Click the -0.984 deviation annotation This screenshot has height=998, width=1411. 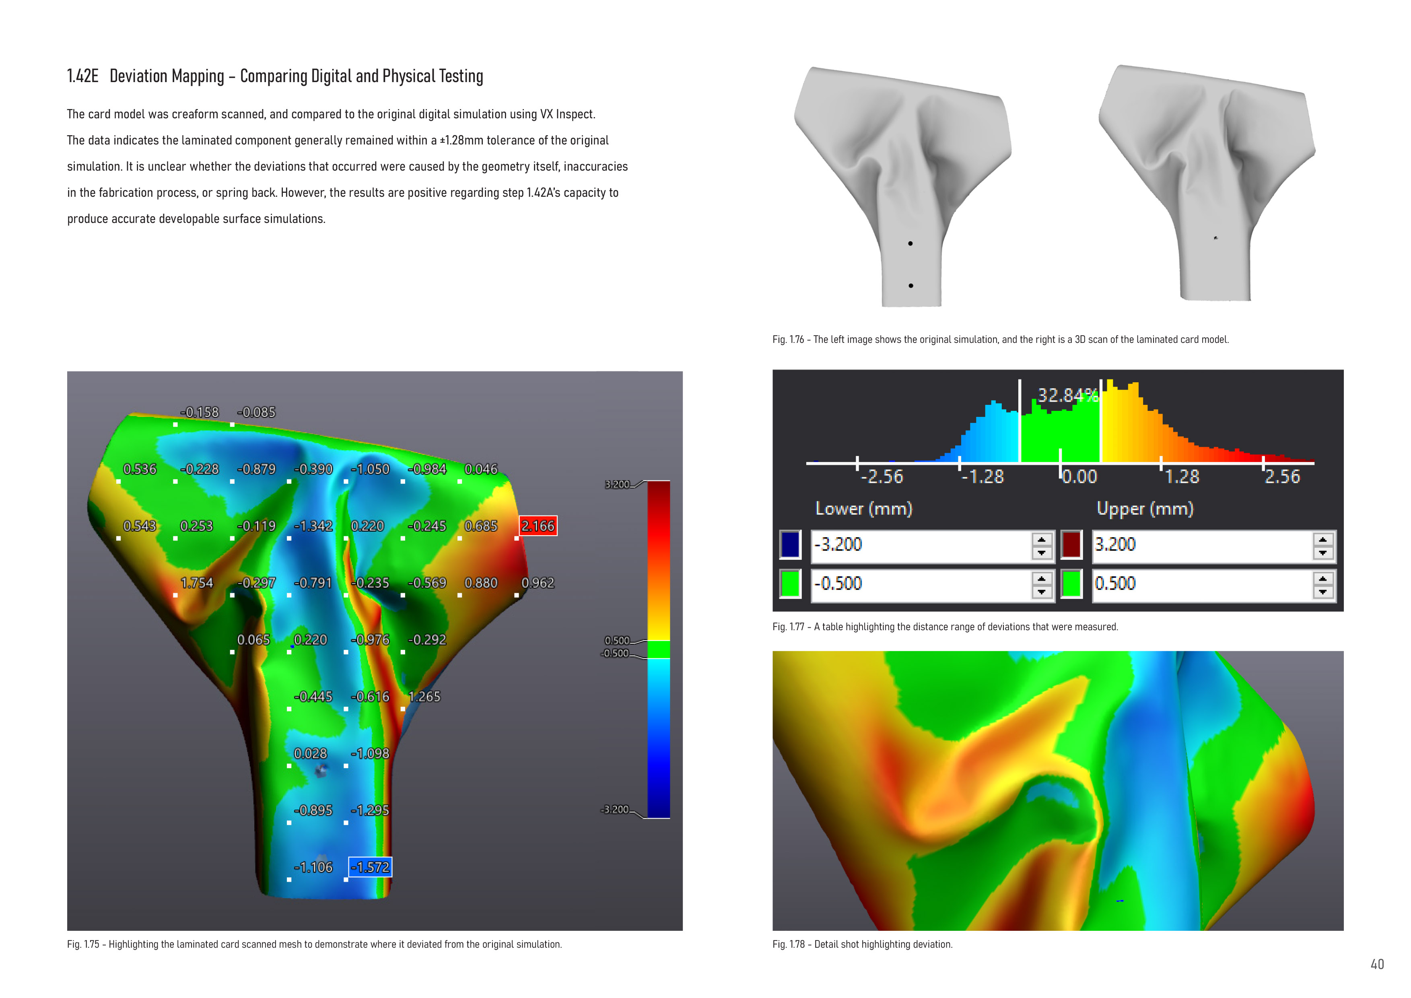click(x=427, y=469)
